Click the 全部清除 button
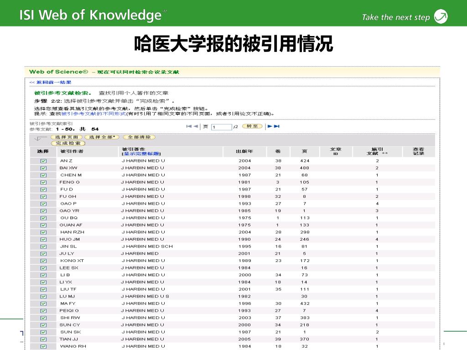Image resolution: width=467 pixels, height=350 pixels. [x=139, y=137]
